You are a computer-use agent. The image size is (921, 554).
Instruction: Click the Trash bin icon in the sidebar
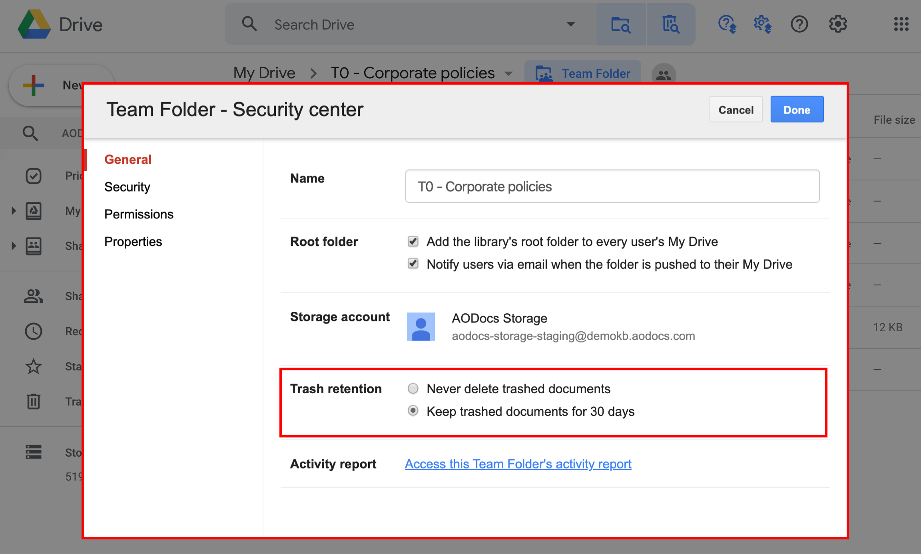33,401
